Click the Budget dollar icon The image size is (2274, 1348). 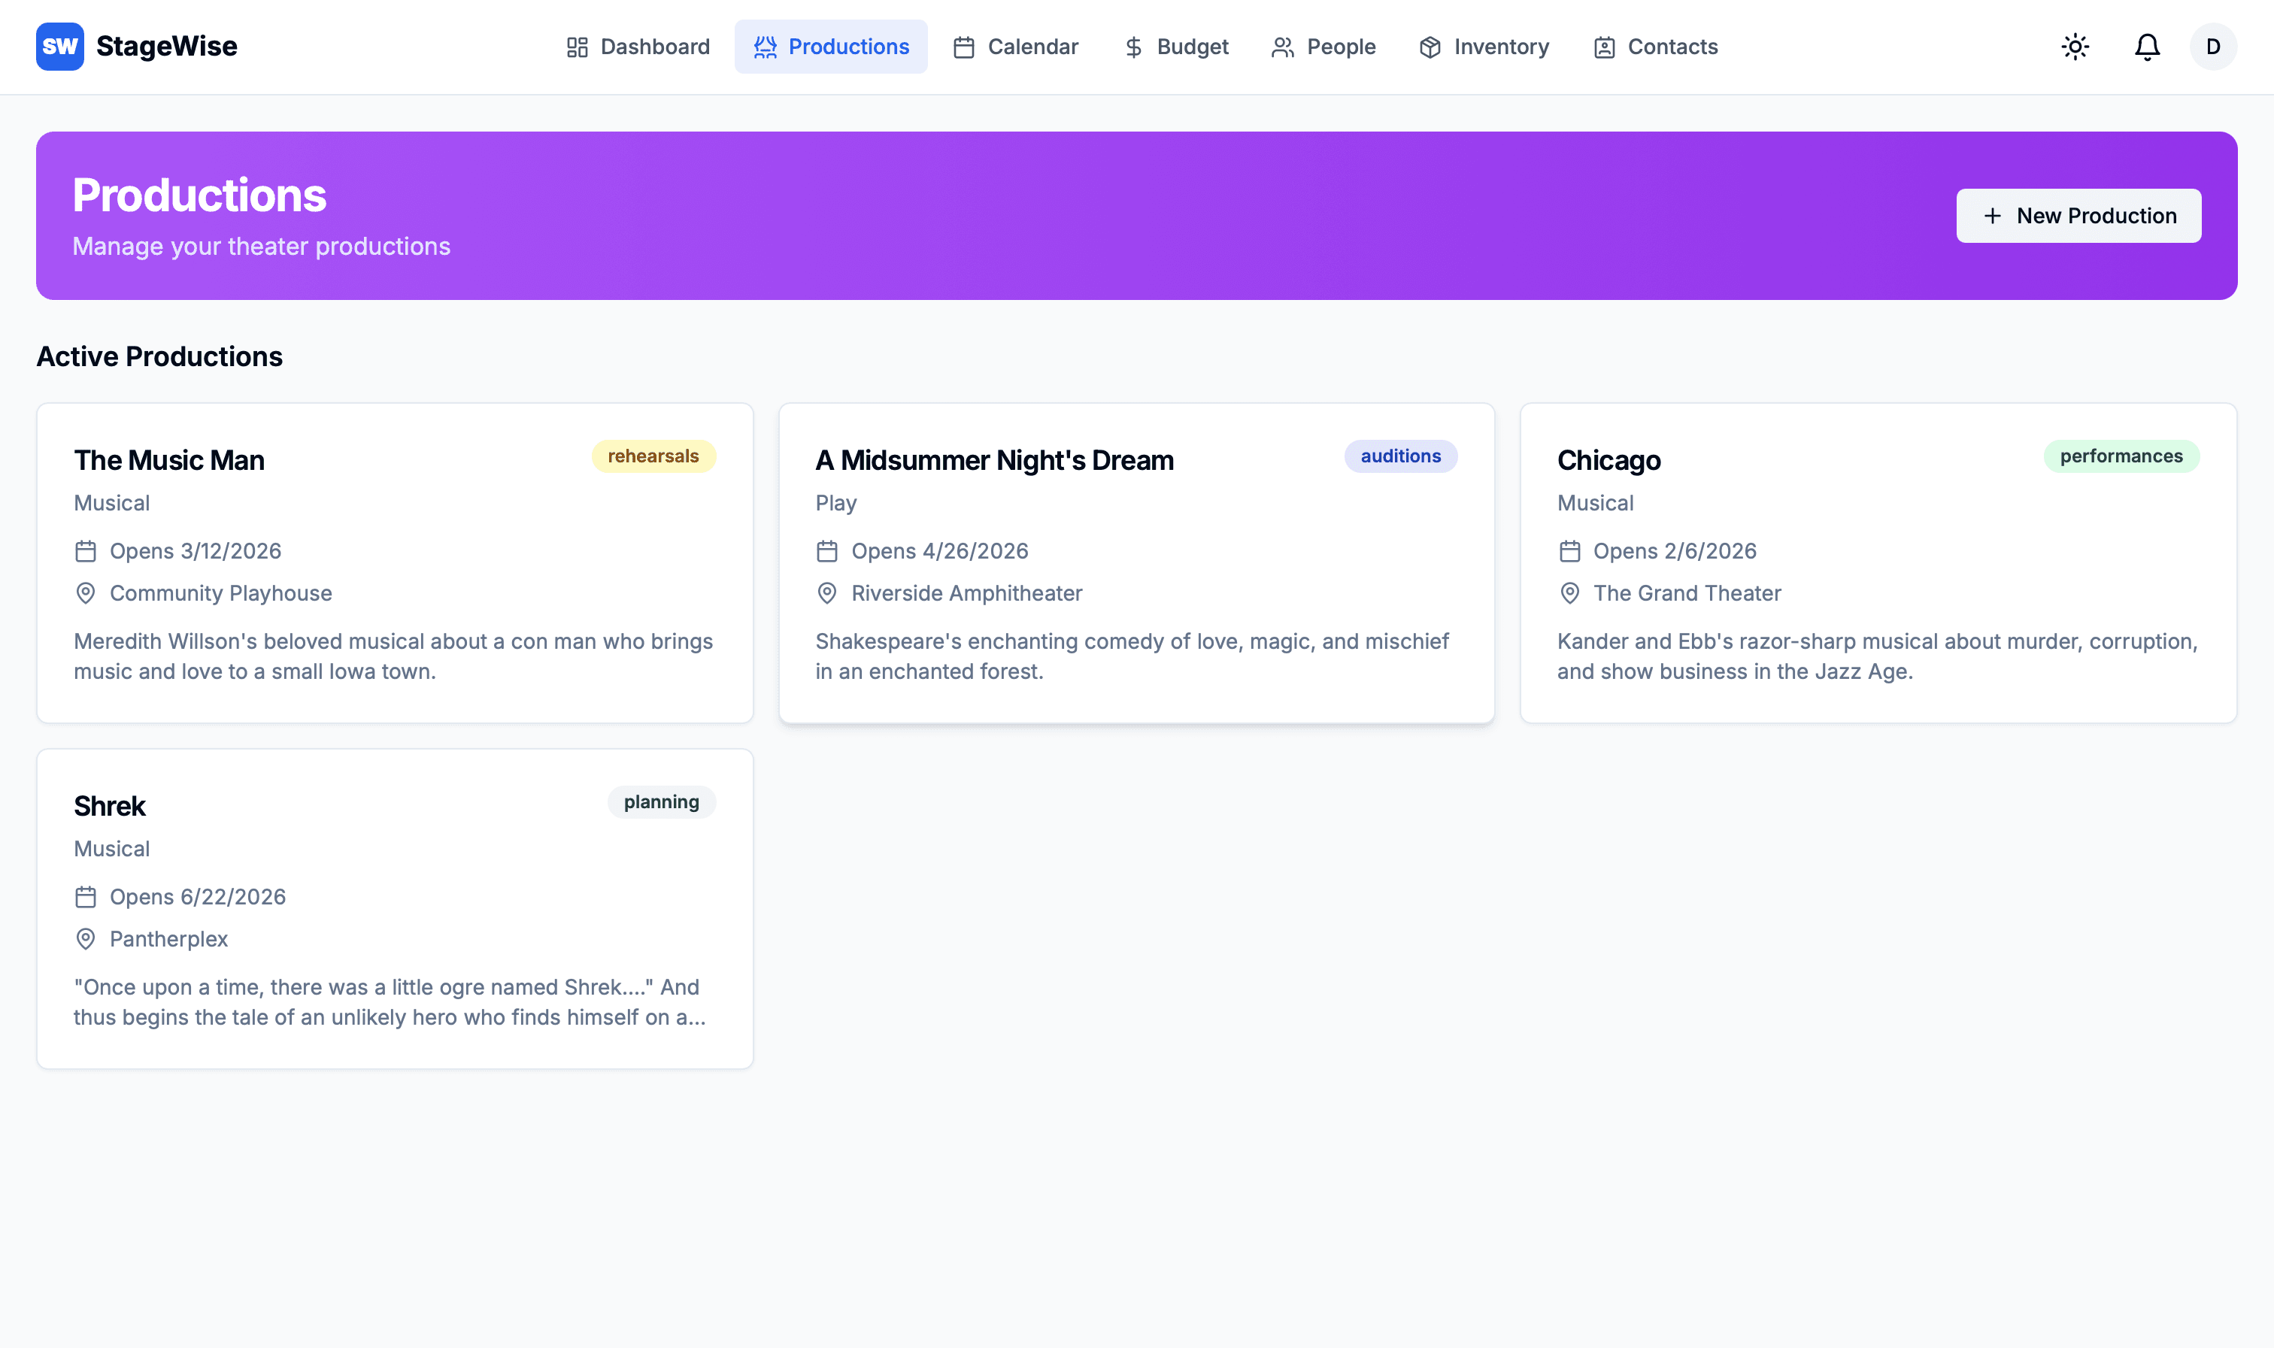click(1133, 47)
